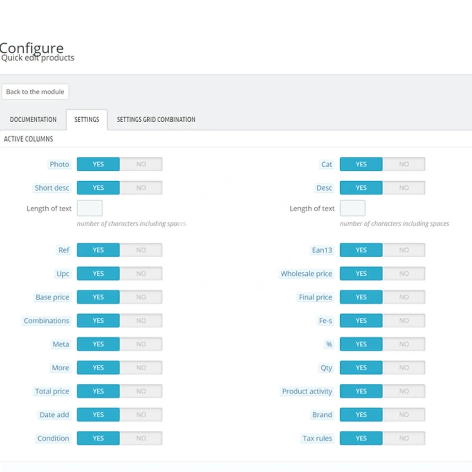Click the Condition column label
The image size is (472, 472).
53,438
